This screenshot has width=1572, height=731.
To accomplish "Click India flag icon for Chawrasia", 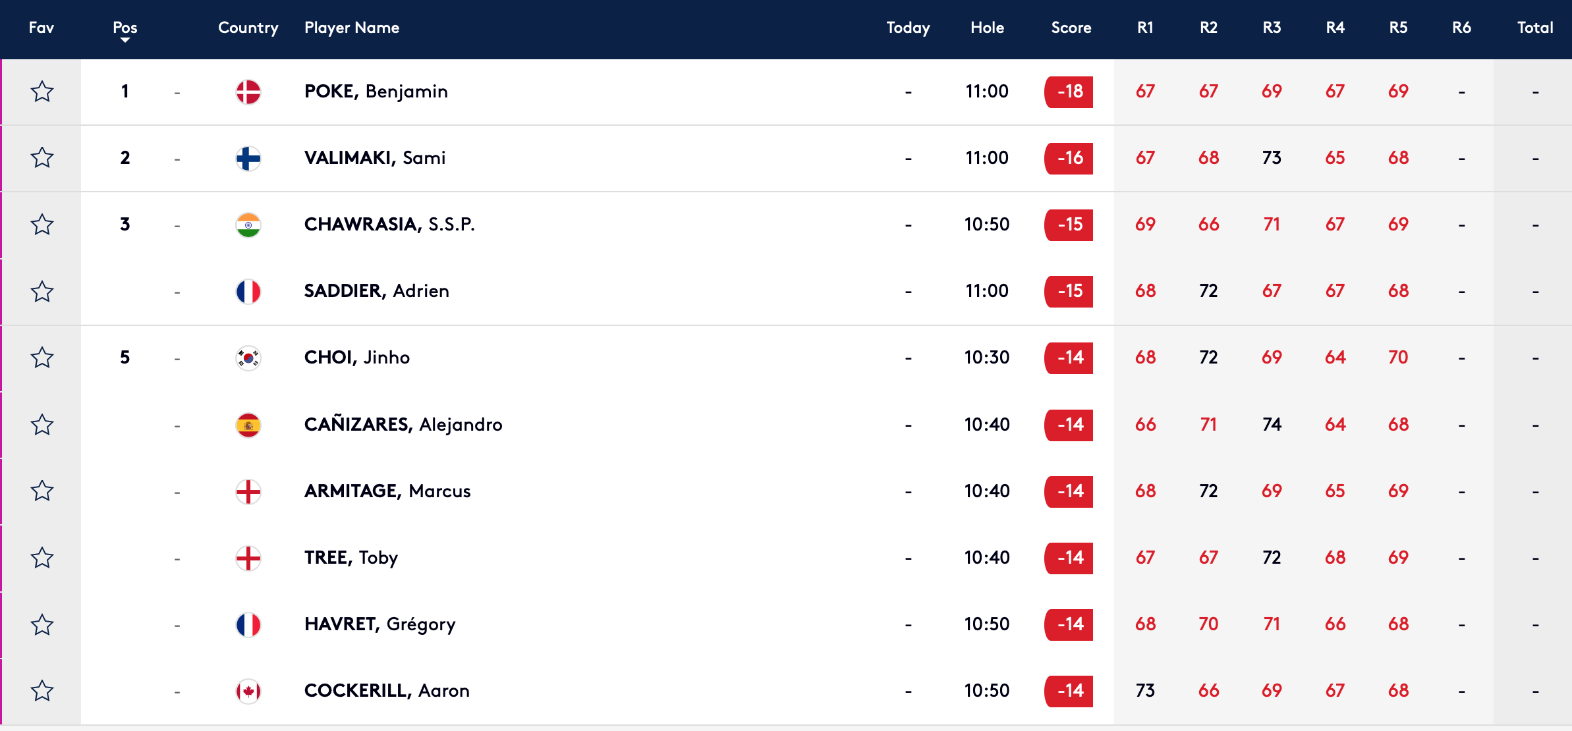I will [x=248, y=225].
